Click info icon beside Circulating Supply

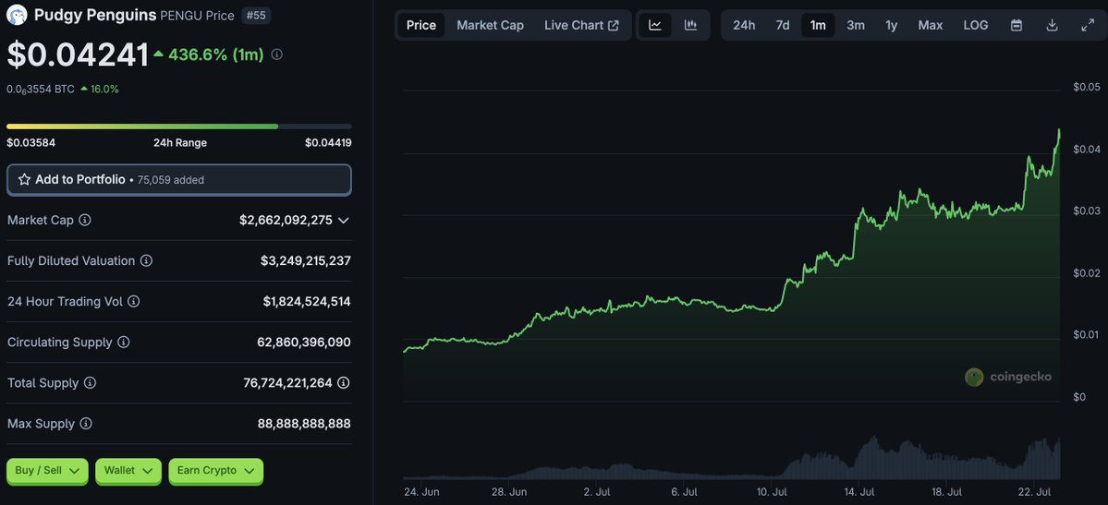click(x=123, y=343)
